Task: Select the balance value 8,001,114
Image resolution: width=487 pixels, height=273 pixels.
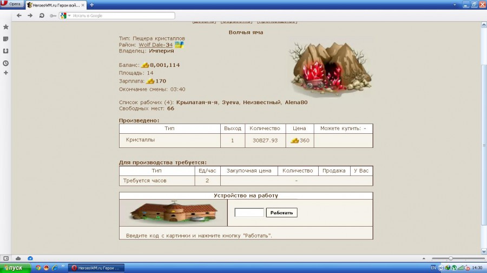Action: click(165, 65)
